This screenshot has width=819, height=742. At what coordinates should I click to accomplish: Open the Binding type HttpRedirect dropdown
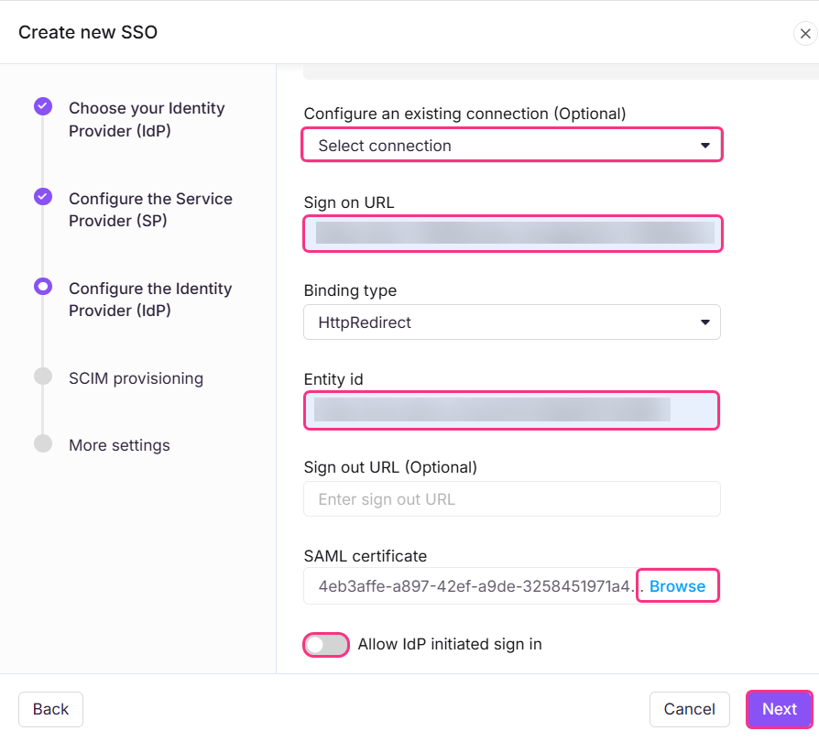pyautogui.click(x=512, y=322)
